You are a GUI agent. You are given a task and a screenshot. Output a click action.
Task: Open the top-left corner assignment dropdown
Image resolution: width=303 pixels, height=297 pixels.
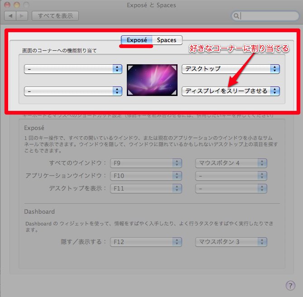pyautogui.click(x=73, y=69)
